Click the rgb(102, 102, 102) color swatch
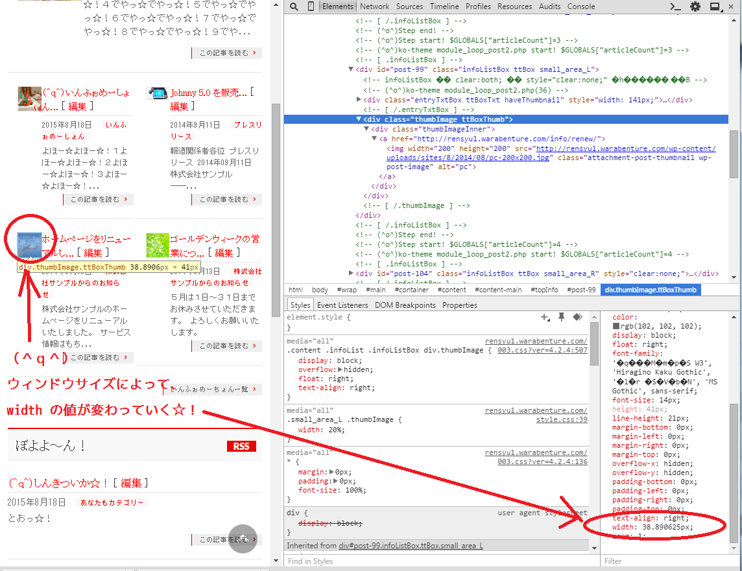The height and width of the screenshot is (571, 742). (616, 326)
